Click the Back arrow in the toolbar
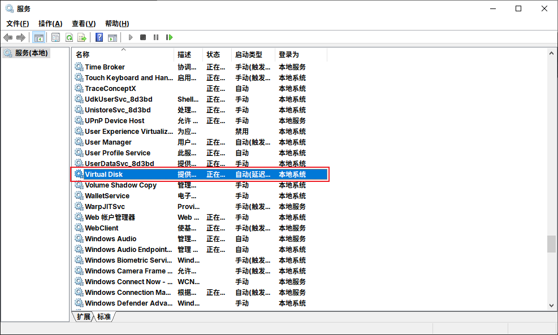558x335 pixels. pyautogui.click(x=8, y=37)
